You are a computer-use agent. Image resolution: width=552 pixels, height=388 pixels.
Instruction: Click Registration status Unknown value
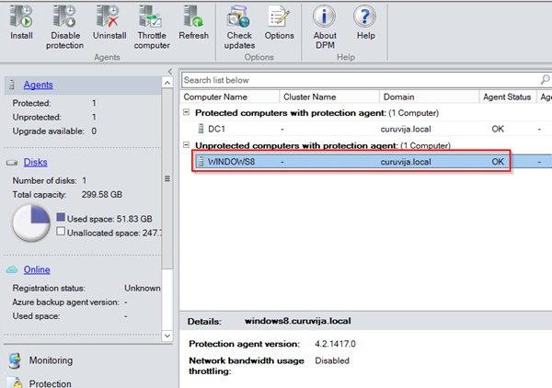143,288
